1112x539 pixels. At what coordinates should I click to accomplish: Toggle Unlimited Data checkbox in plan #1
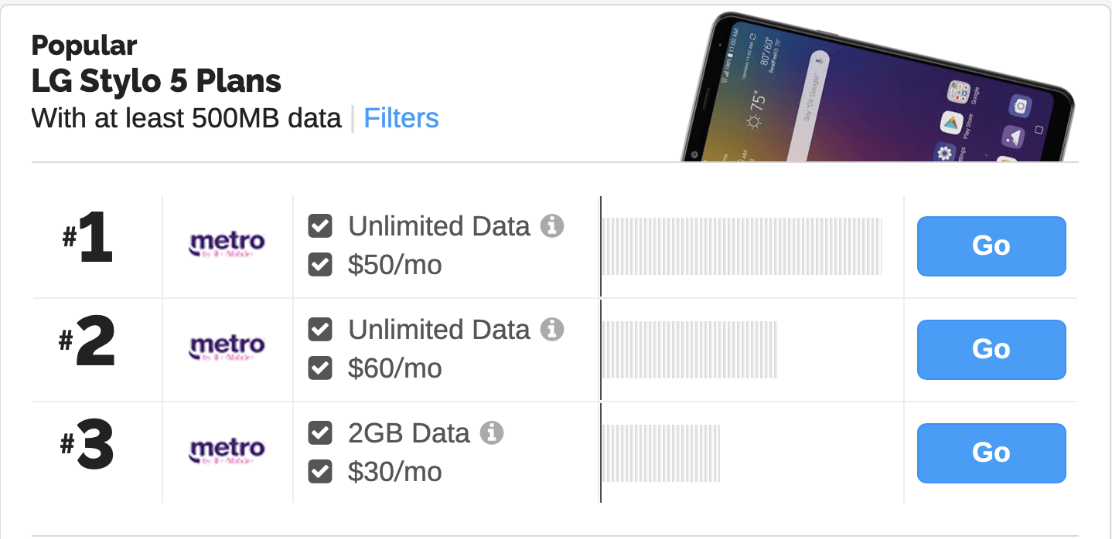pos(320,226)
